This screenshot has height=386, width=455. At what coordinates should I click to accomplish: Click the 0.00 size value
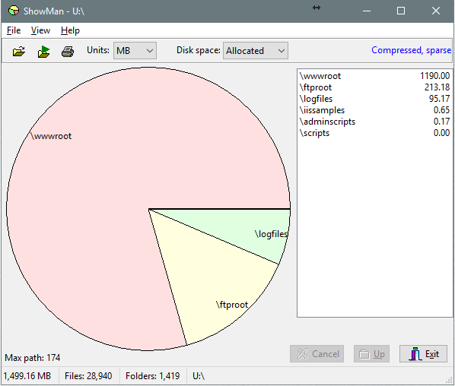click(441, 133)
